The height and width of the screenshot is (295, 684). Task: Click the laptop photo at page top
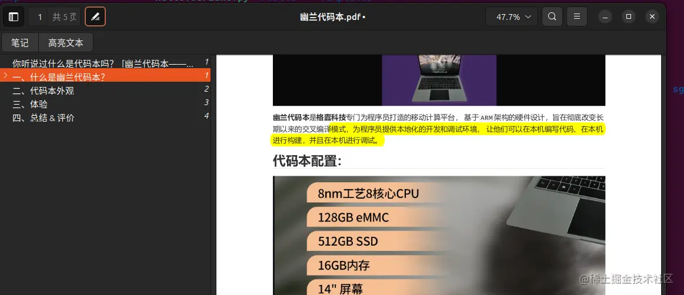click(439, 80)
